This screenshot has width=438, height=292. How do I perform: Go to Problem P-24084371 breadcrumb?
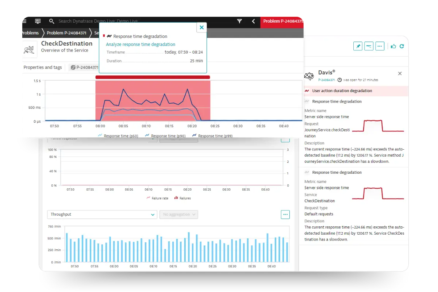coord(66,33)
